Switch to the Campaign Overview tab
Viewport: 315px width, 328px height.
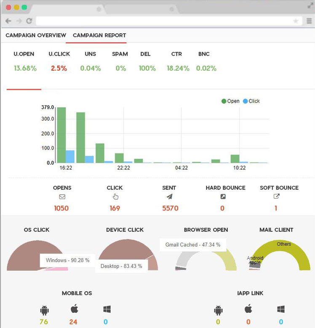[x=36, y=35]
